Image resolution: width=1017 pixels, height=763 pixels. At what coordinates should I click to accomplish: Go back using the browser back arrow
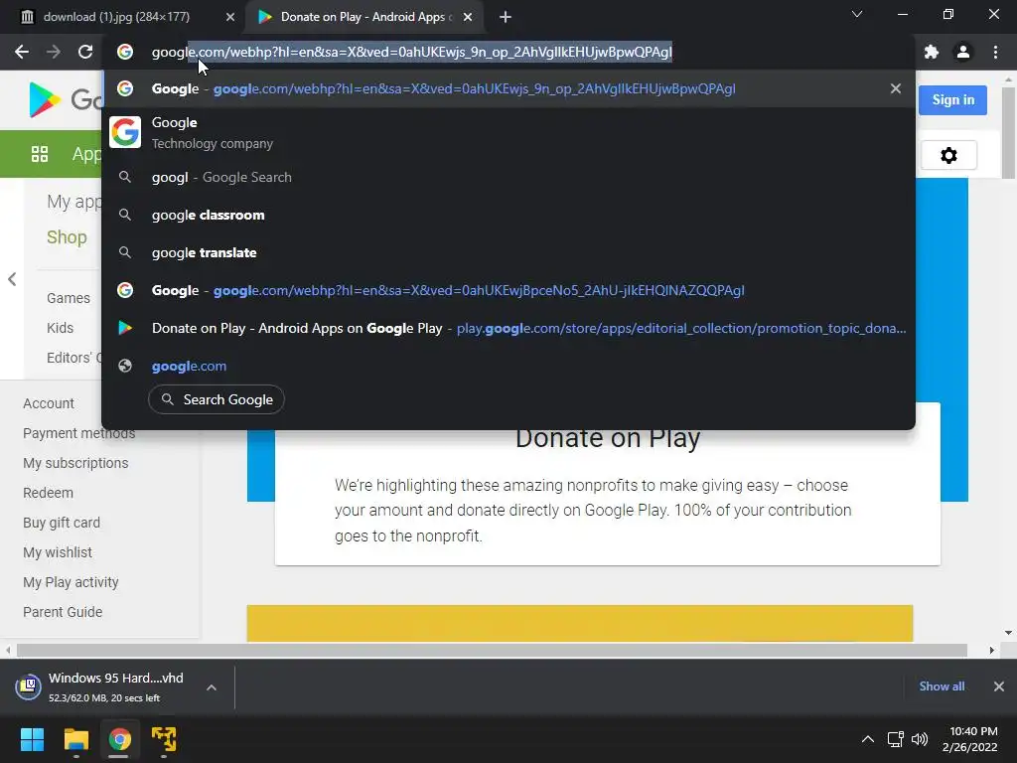(x=22, y=52)
